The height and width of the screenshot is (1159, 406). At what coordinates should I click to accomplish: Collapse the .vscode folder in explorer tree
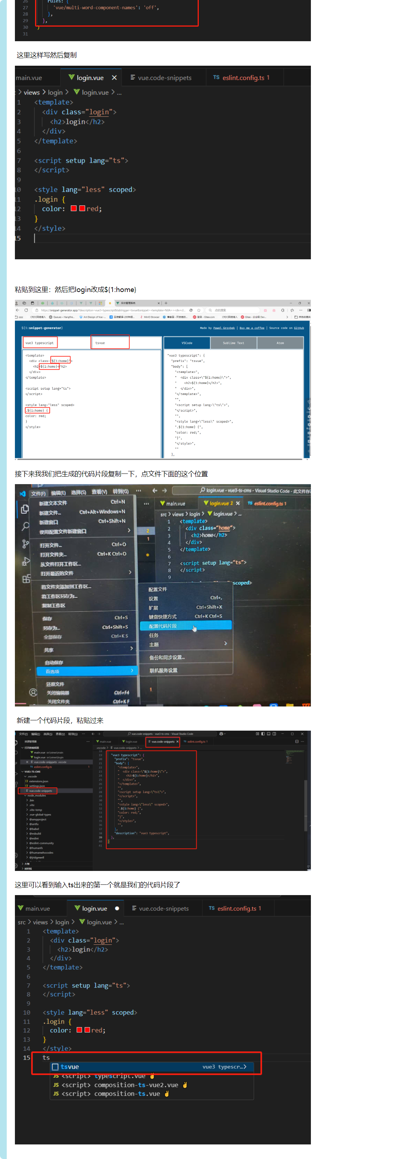coord(25,776)
